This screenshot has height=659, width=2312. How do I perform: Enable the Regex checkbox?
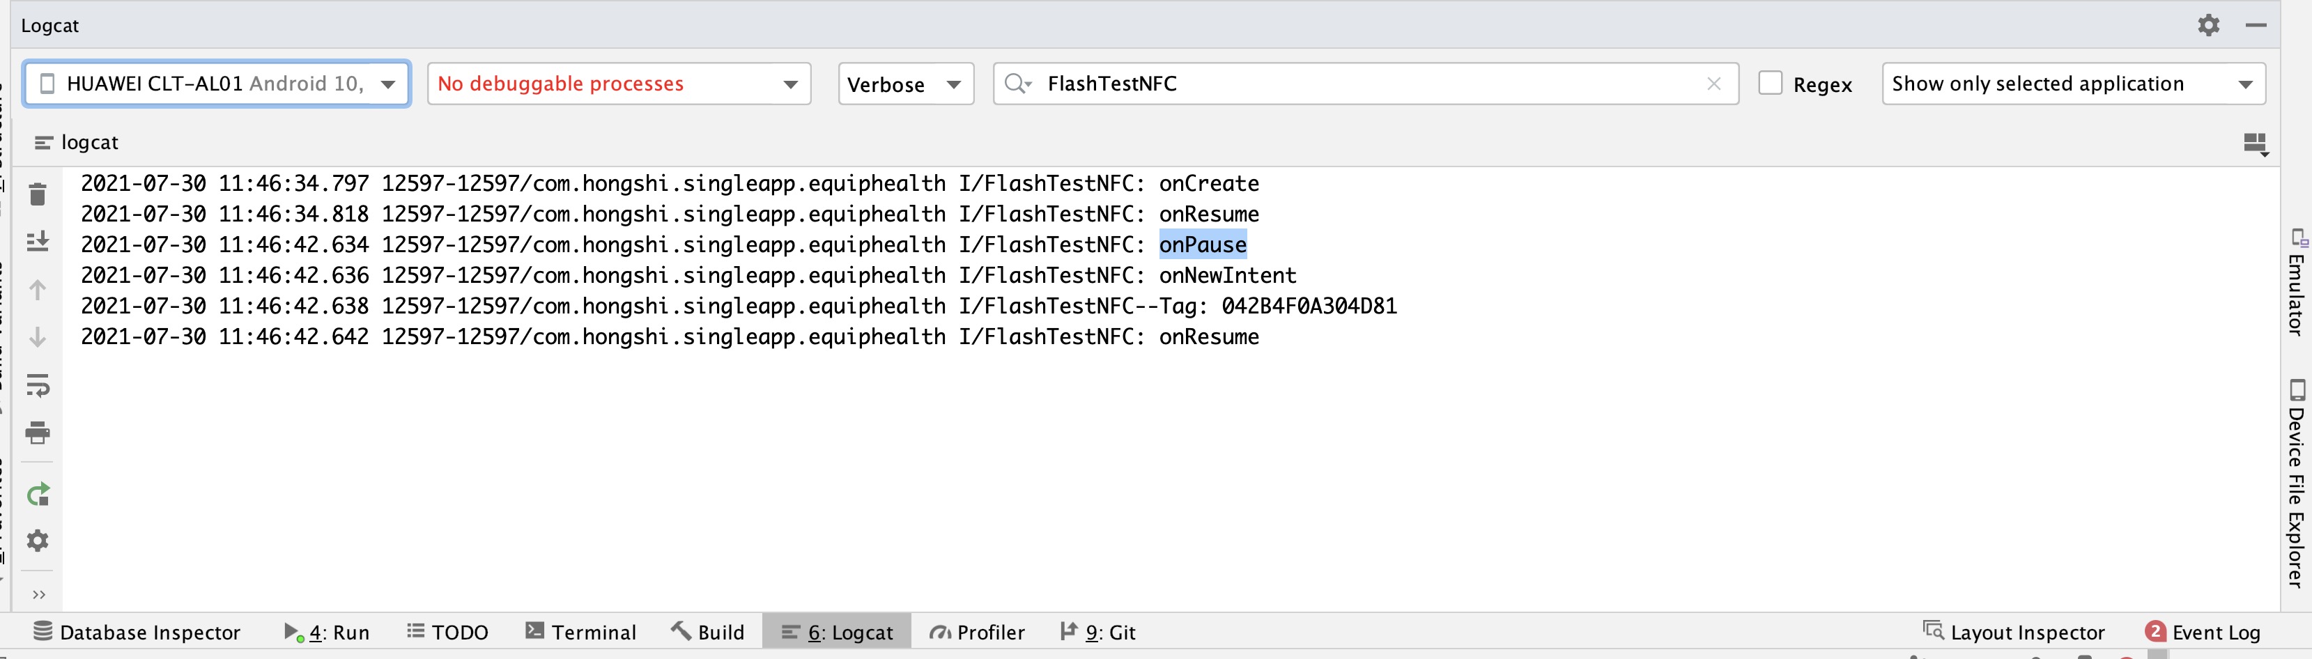(1770, 84)
